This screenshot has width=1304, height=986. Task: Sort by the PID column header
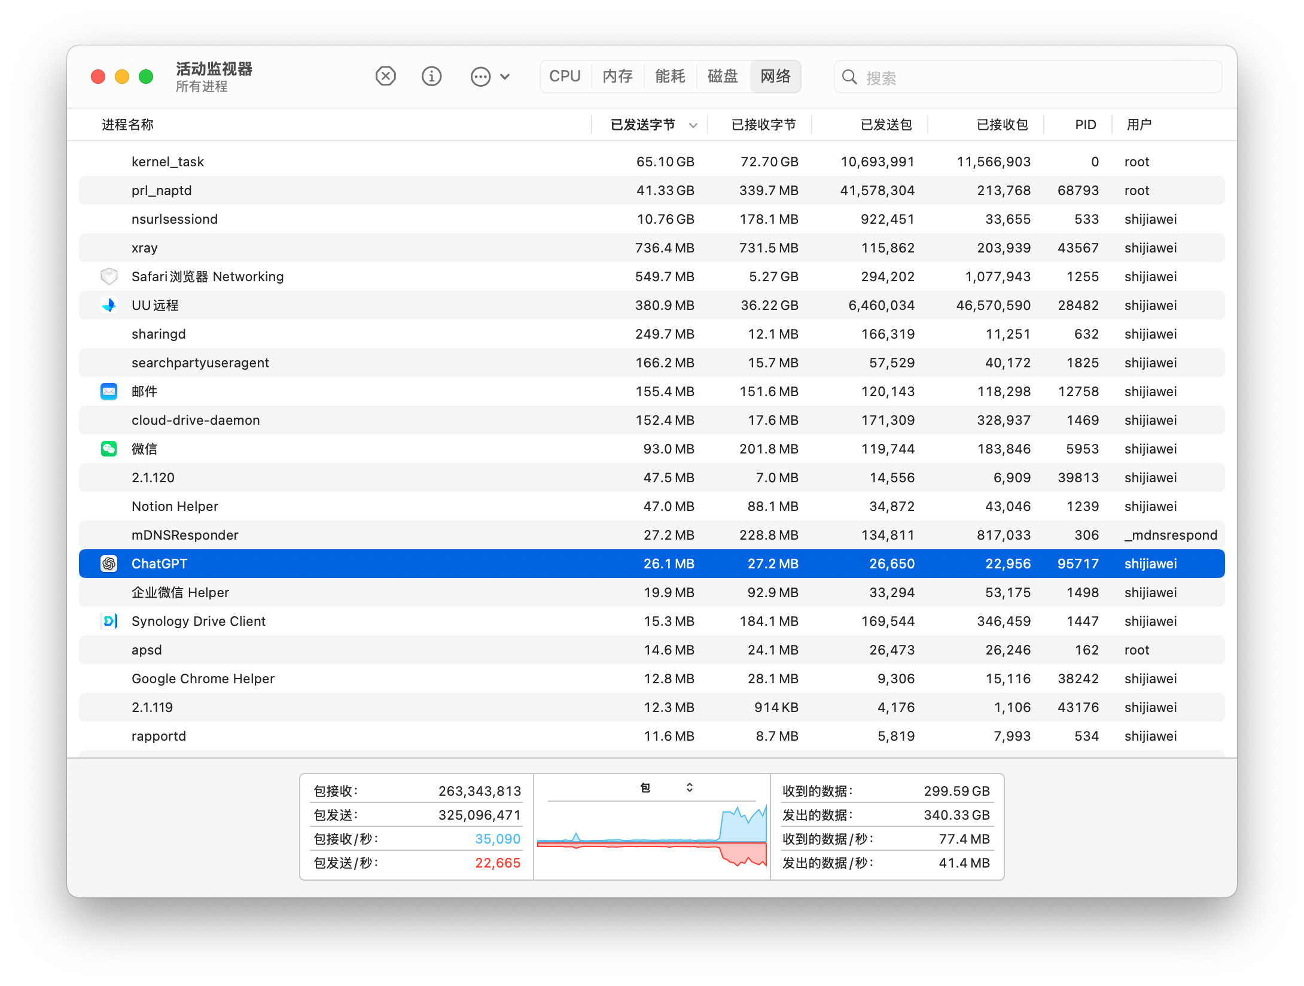1085,124
